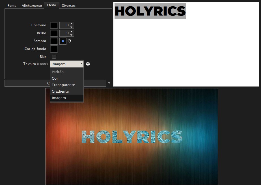261x185 pixels.
Task: Collapse the Textura dropdown showing Imagem
Action: click(x=67, y=64)
